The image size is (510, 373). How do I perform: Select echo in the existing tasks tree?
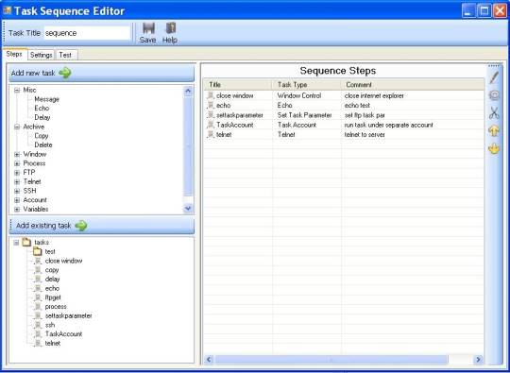(52, 288)
